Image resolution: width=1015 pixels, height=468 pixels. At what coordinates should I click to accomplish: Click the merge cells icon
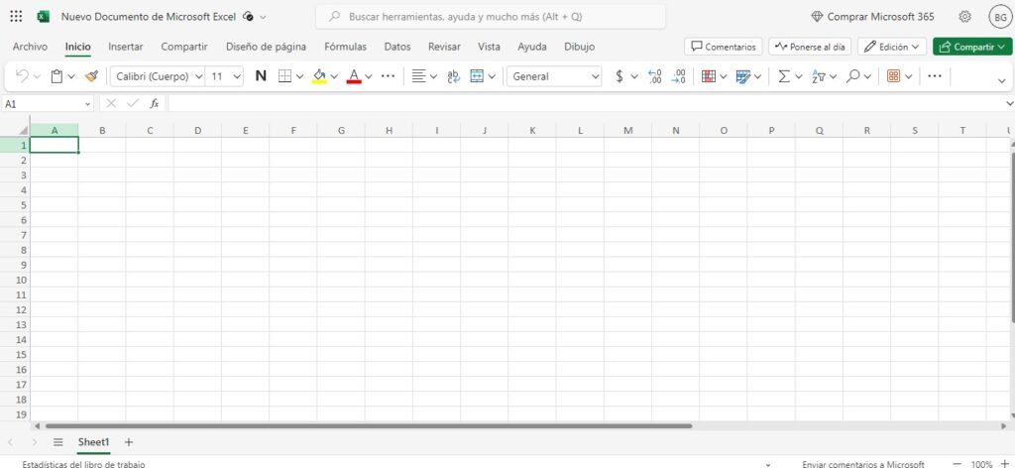[477, 76]
